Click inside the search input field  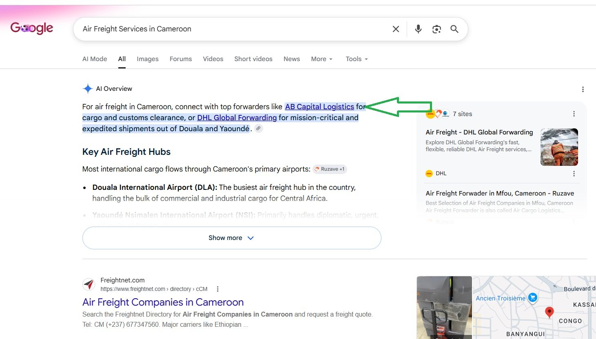[233, 29]
